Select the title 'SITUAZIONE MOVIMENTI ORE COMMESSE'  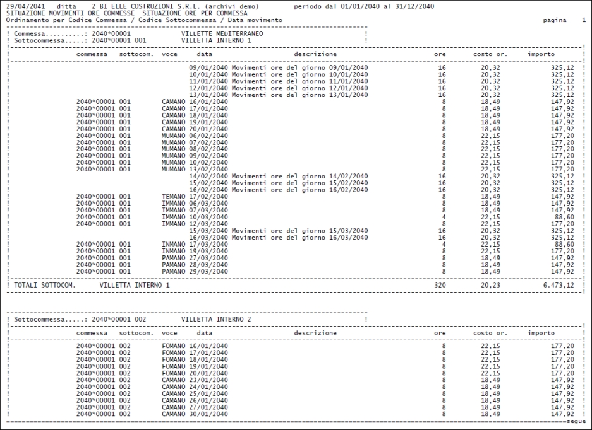click(70, 13)
